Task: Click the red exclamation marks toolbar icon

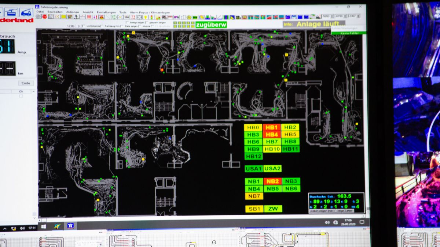Action: 95,16
